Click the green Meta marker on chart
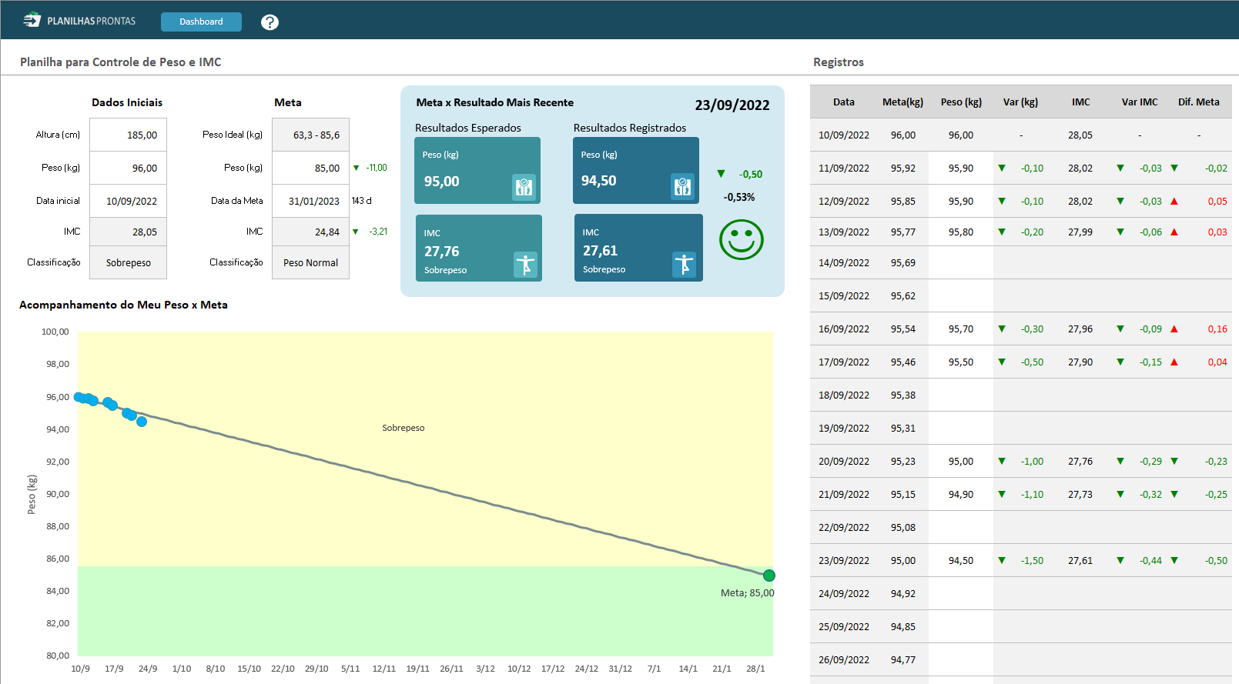 (769, 576)
